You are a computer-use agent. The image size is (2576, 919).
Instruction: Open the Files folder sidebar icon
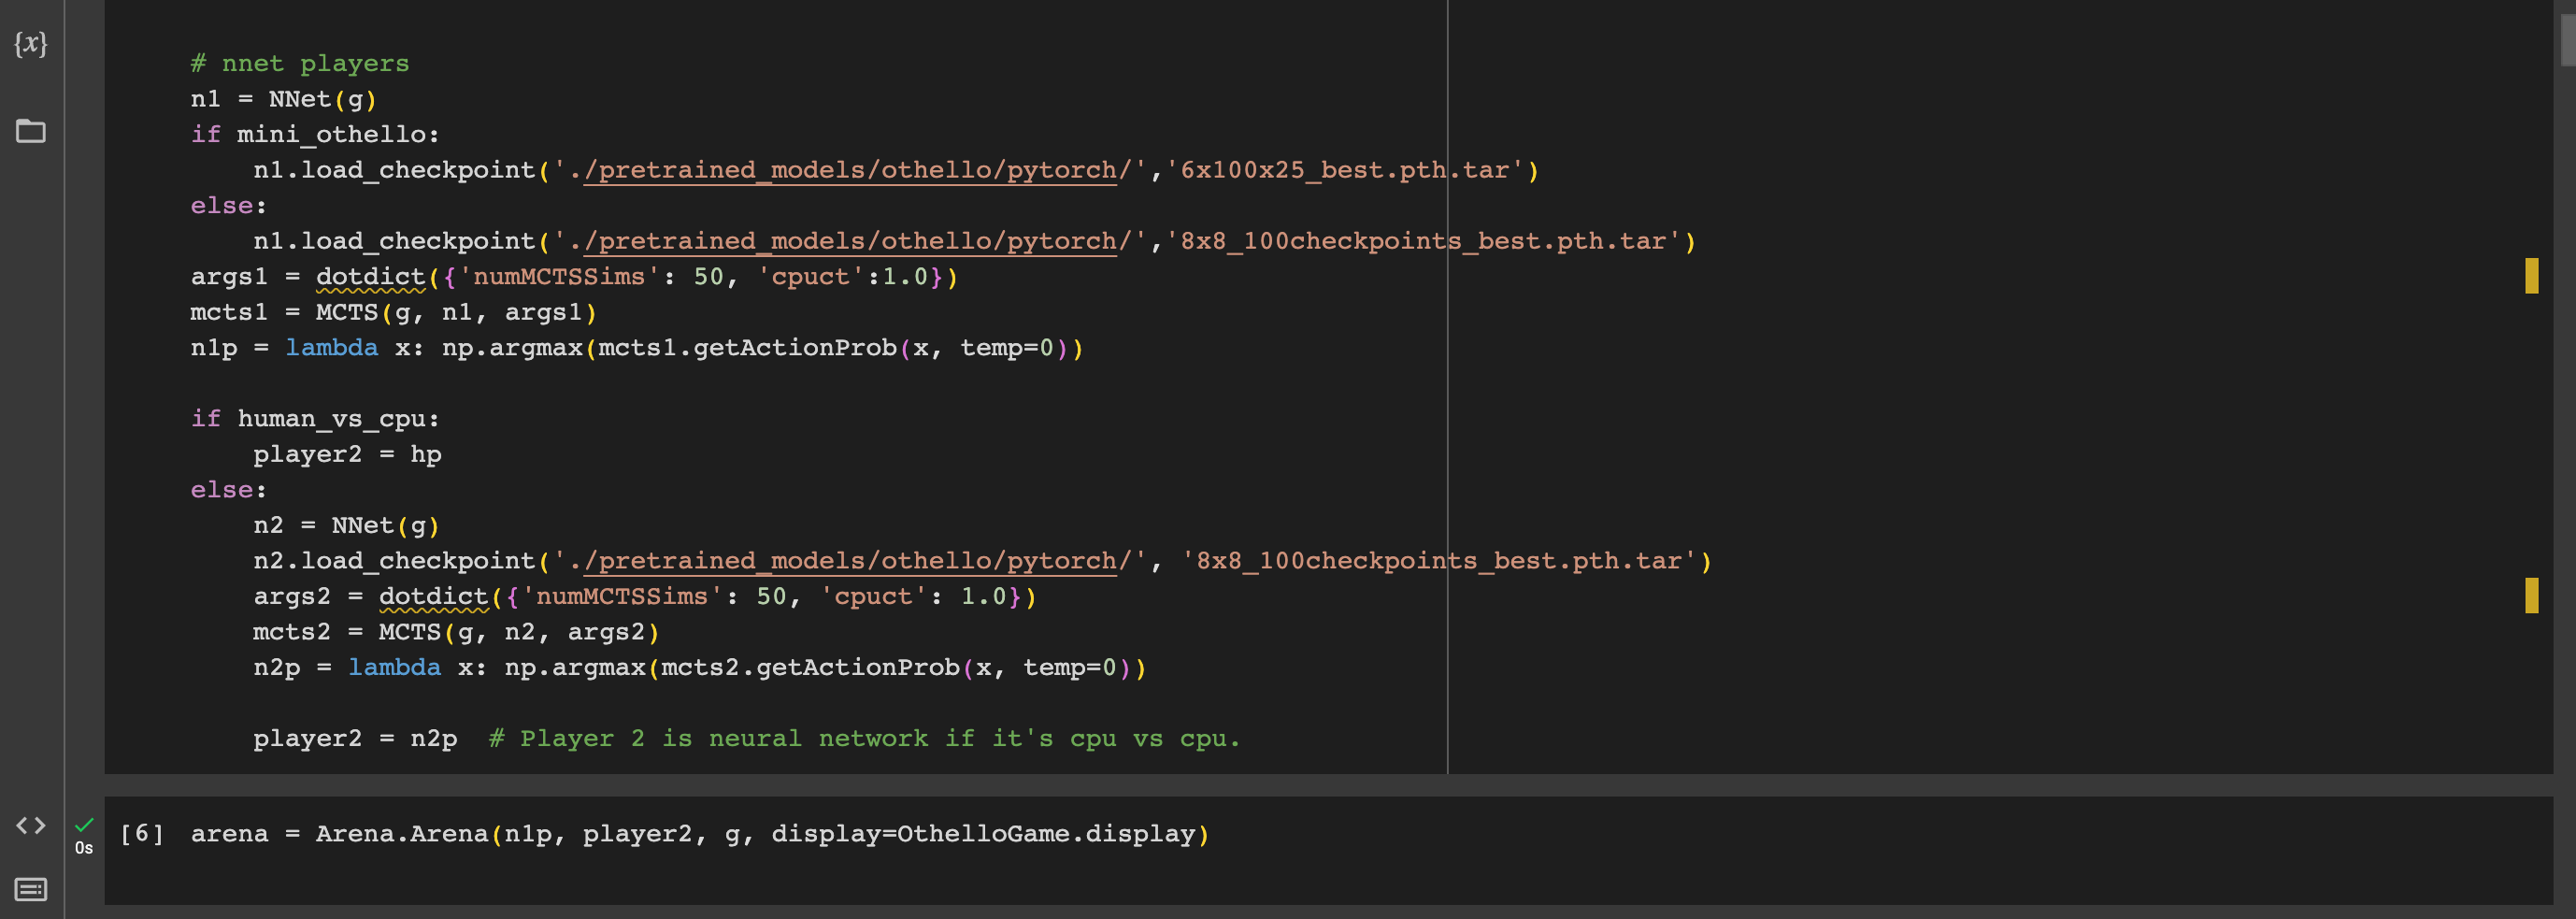point(31,131)
